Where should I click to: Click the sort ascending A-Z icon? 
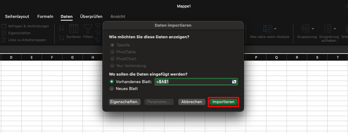pyautogui.click(x=61, y=28)
